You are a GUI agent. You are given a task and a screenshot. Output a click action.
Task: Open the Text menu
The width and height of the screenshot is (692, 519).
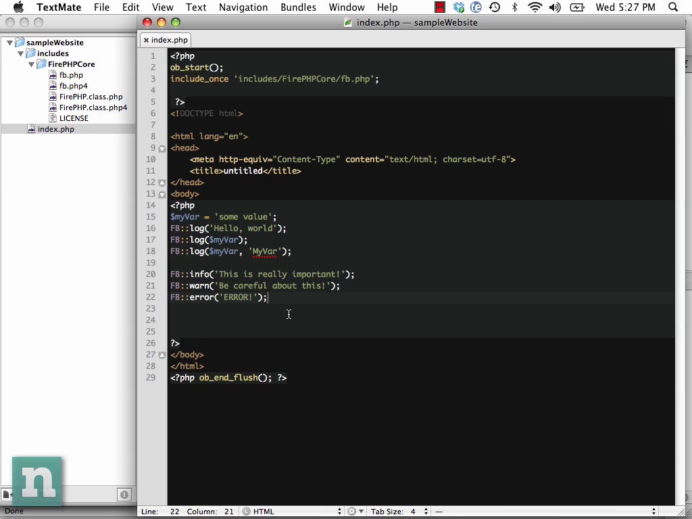coord(196,7)
